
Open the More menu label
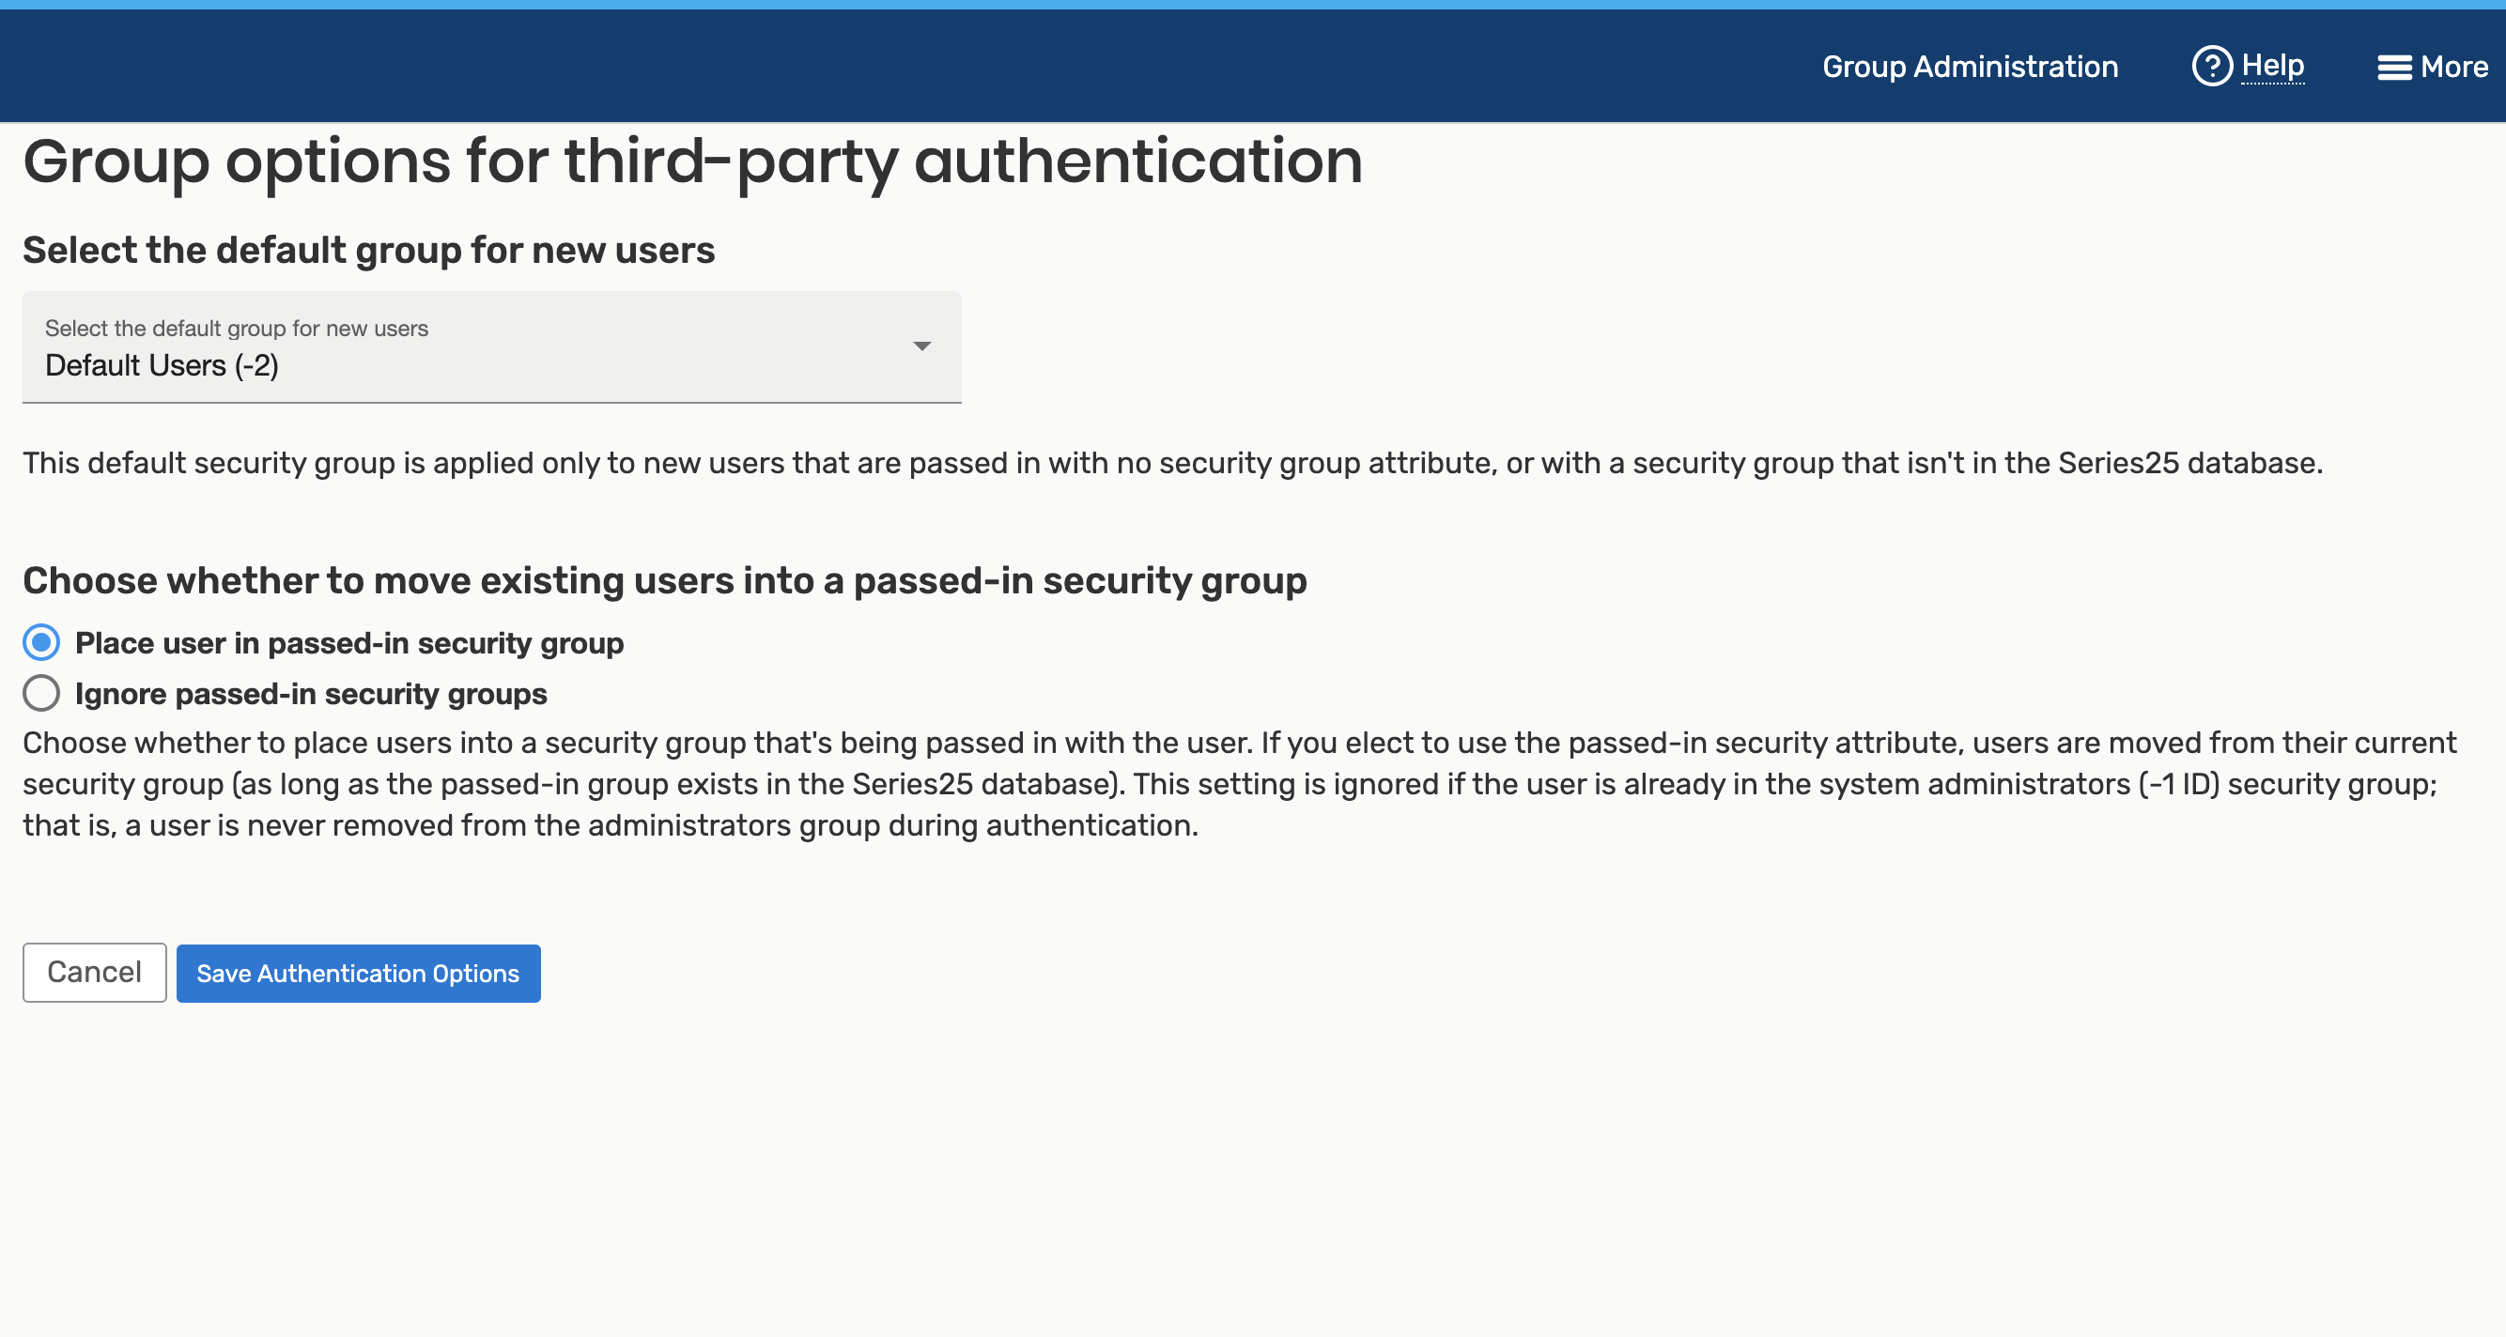pos(2453,67)
